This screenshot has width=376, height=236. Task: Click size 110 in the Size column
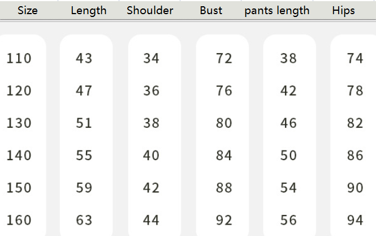click(19, 58)
